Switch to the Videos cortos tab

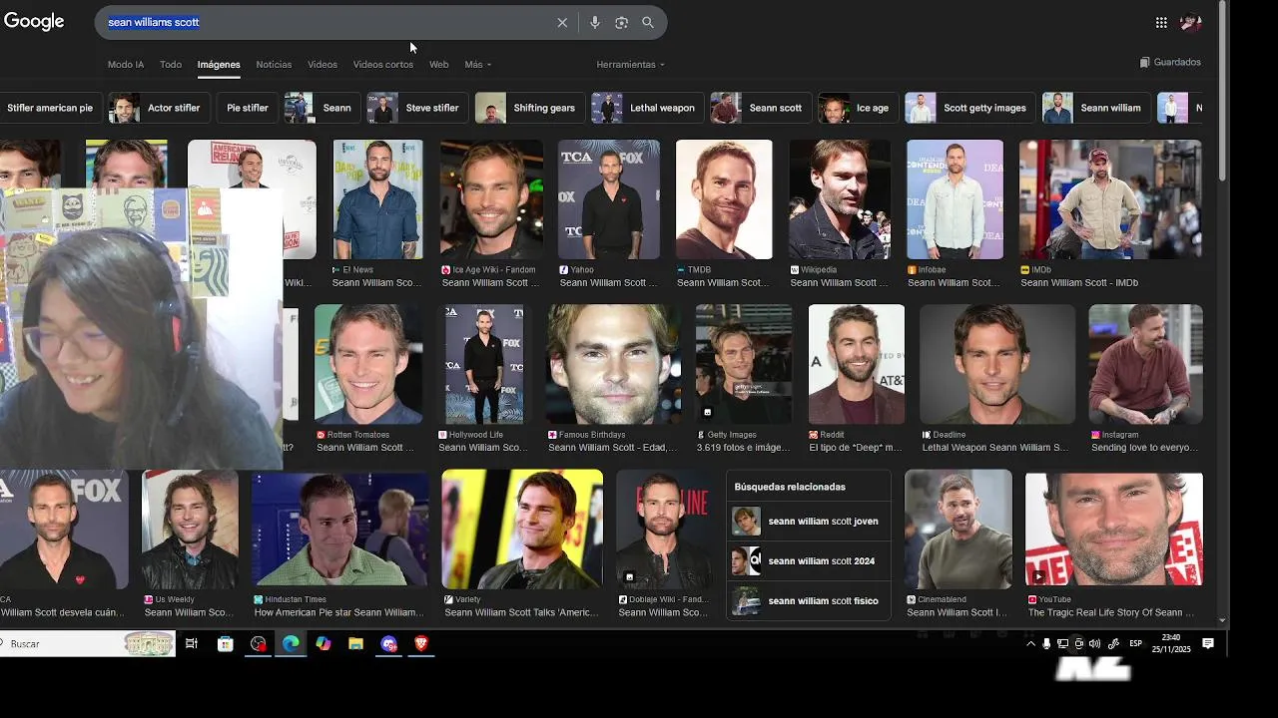(x=383, y=64)
